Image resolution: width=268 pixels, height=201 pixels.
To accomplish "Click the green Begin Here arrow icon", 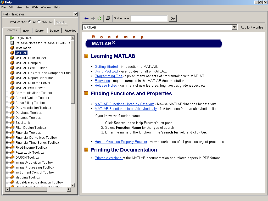I will click(x=12, y=38).
